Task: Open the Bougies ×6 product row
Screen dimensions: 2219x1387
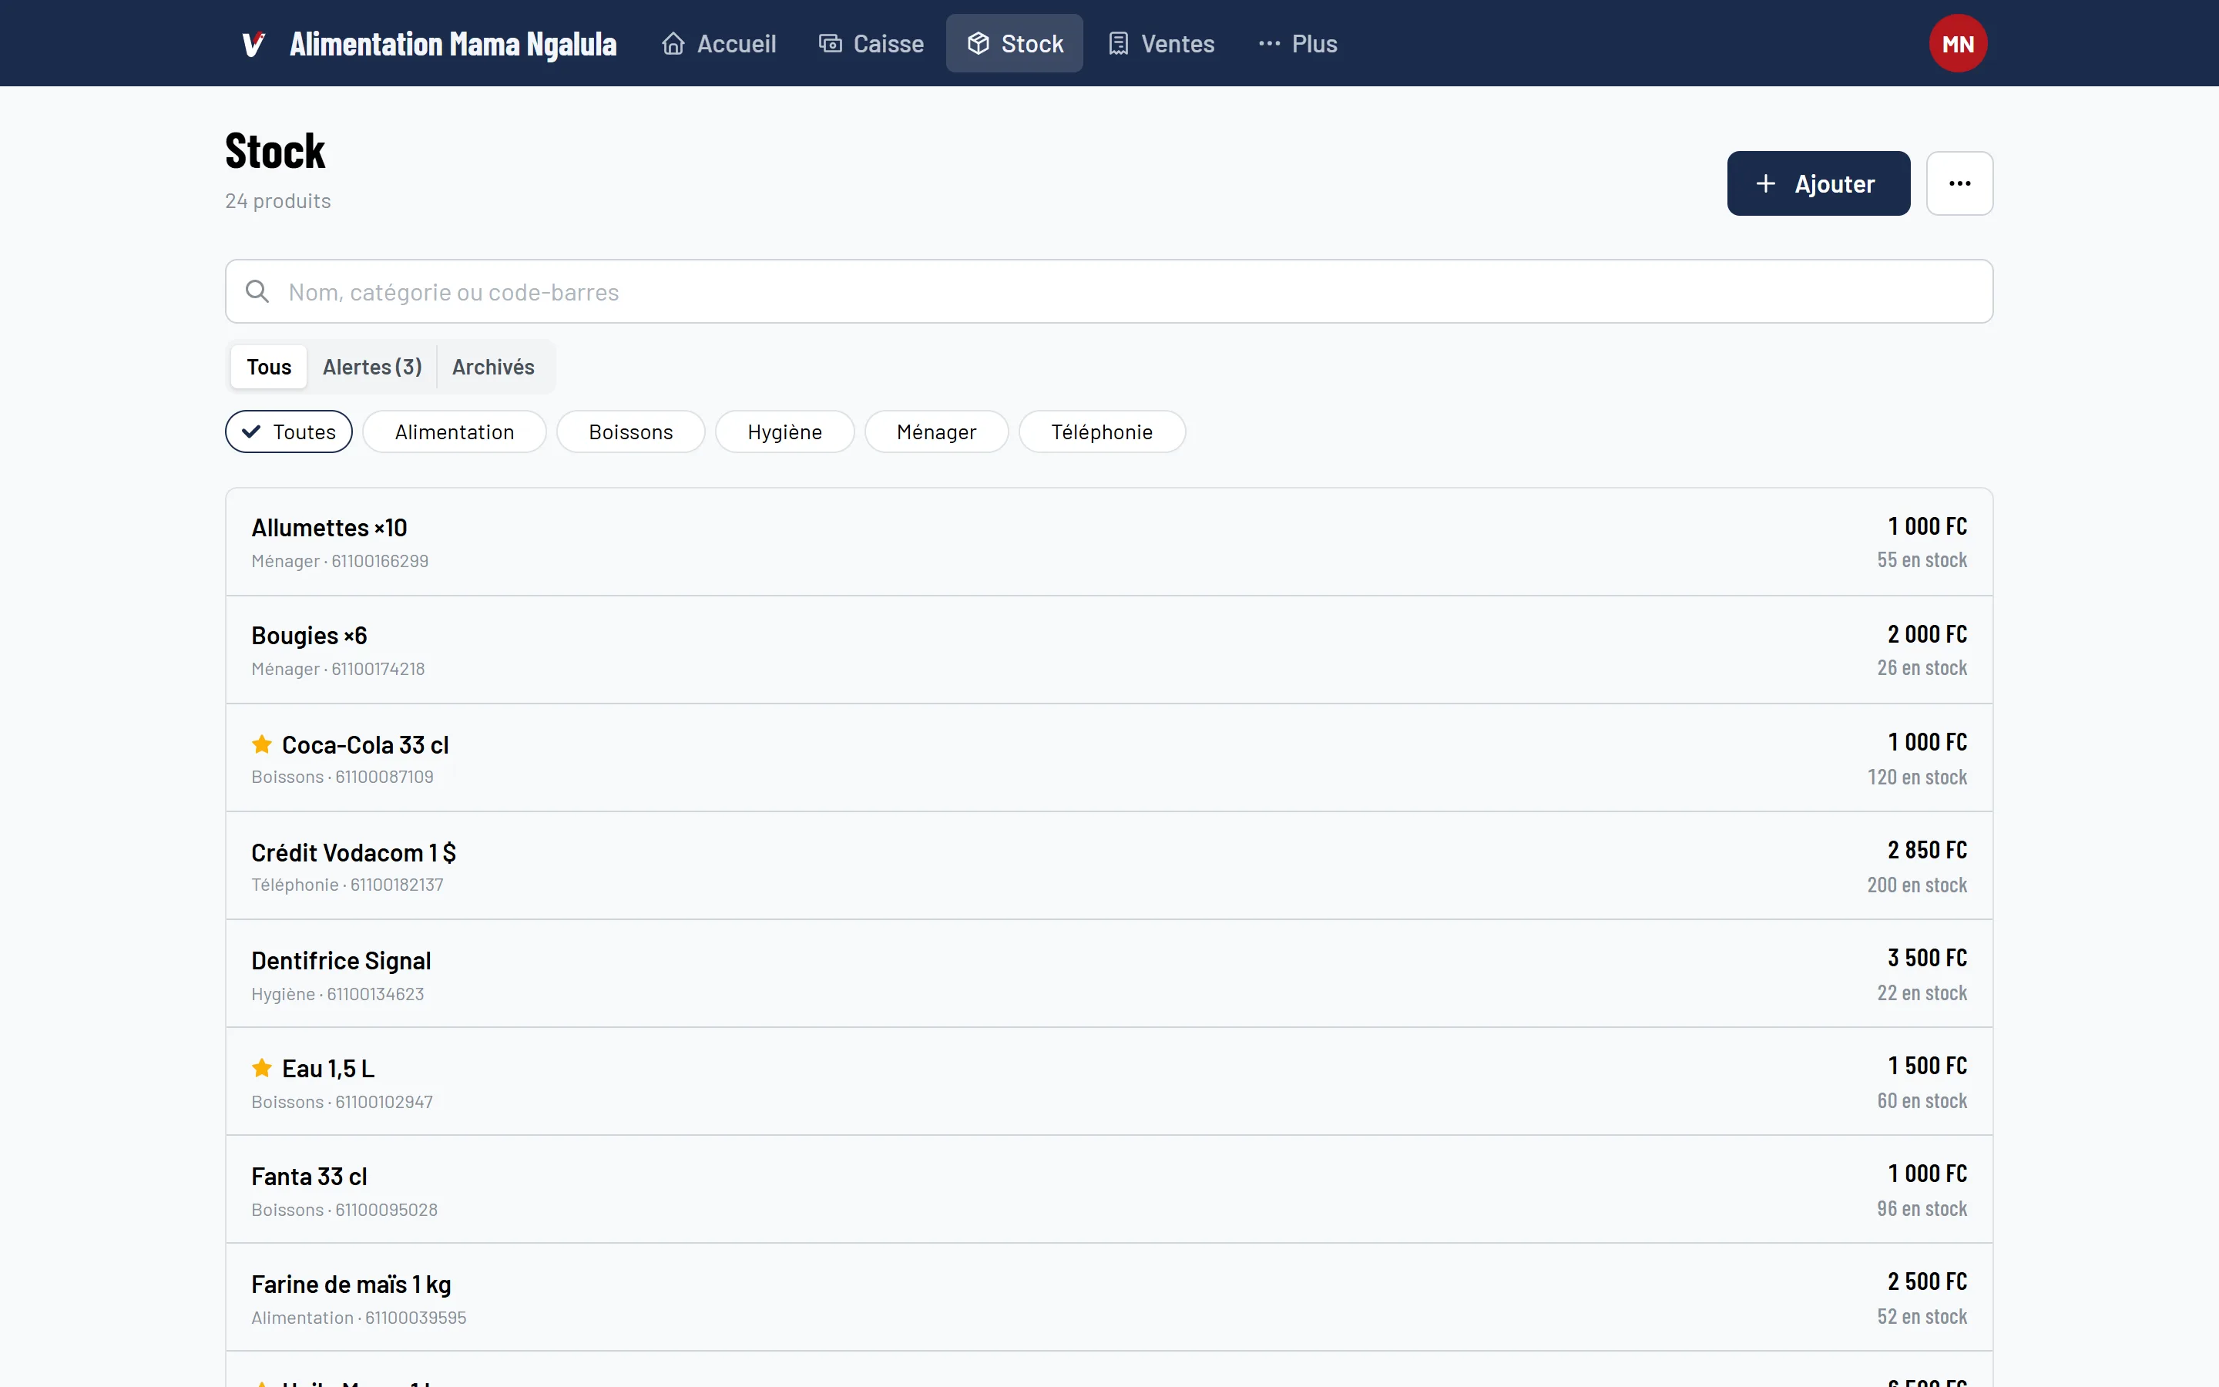Action: (1109, 650)
